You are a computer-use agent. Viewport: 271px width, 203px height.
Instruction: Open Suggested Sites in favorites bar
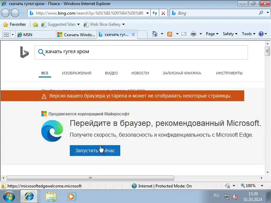click(60, 24)
